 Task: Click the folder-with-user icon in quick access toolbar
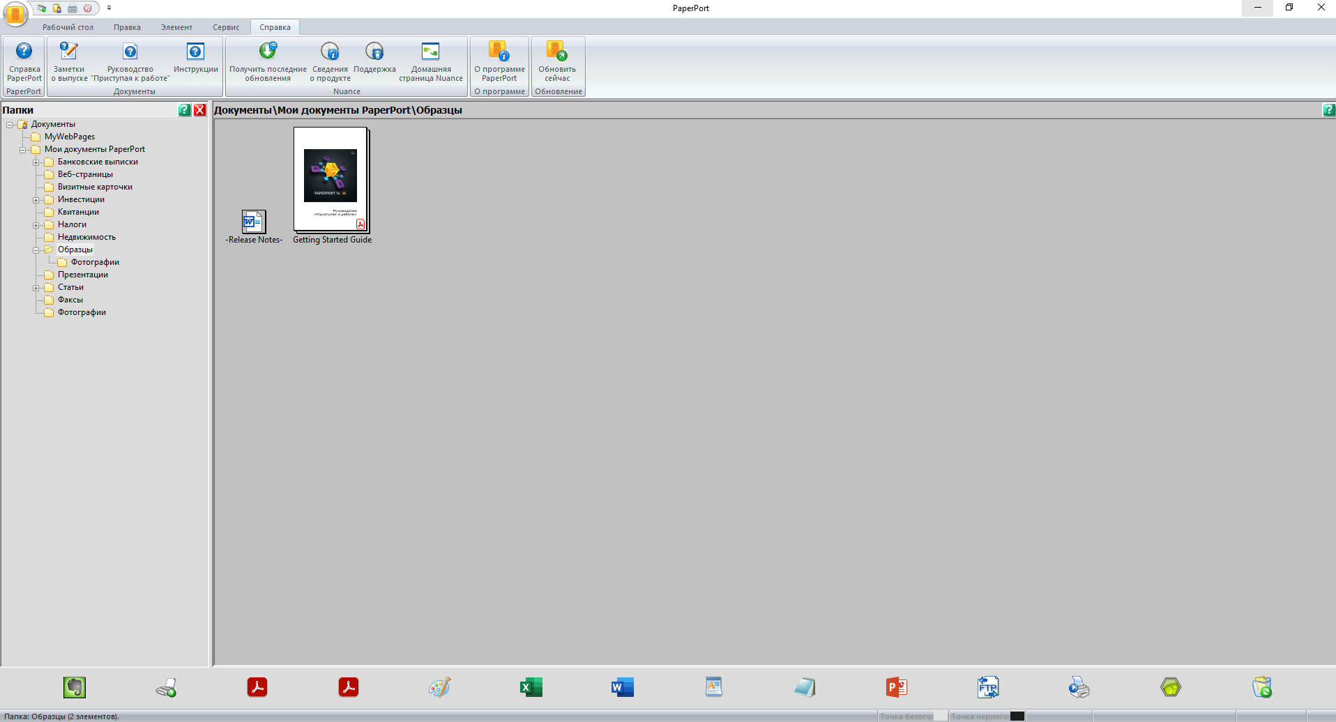(57, 8)
